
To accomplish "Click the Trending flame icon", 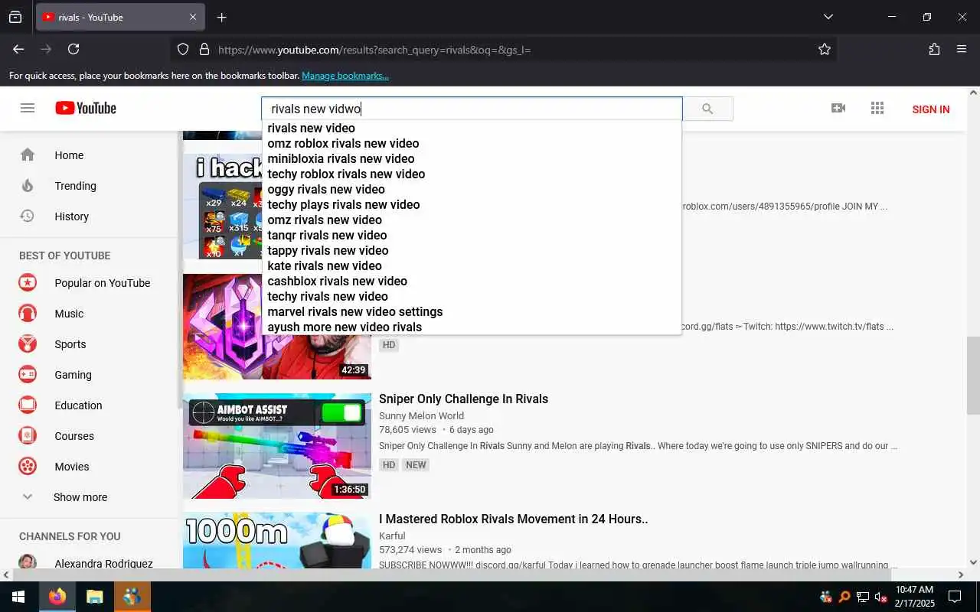I will [28, 185].
